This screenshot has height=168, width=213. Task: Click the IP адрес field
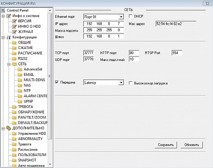pos(104,24)
